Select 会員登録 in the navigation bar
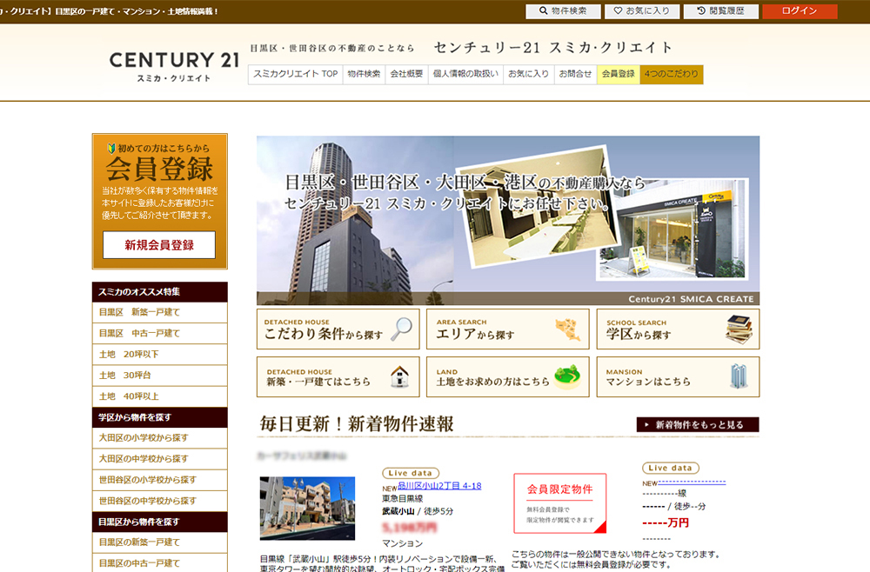 618,74
